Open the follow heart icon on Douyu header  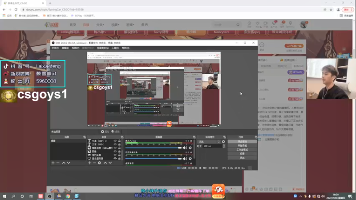(258, 24)
